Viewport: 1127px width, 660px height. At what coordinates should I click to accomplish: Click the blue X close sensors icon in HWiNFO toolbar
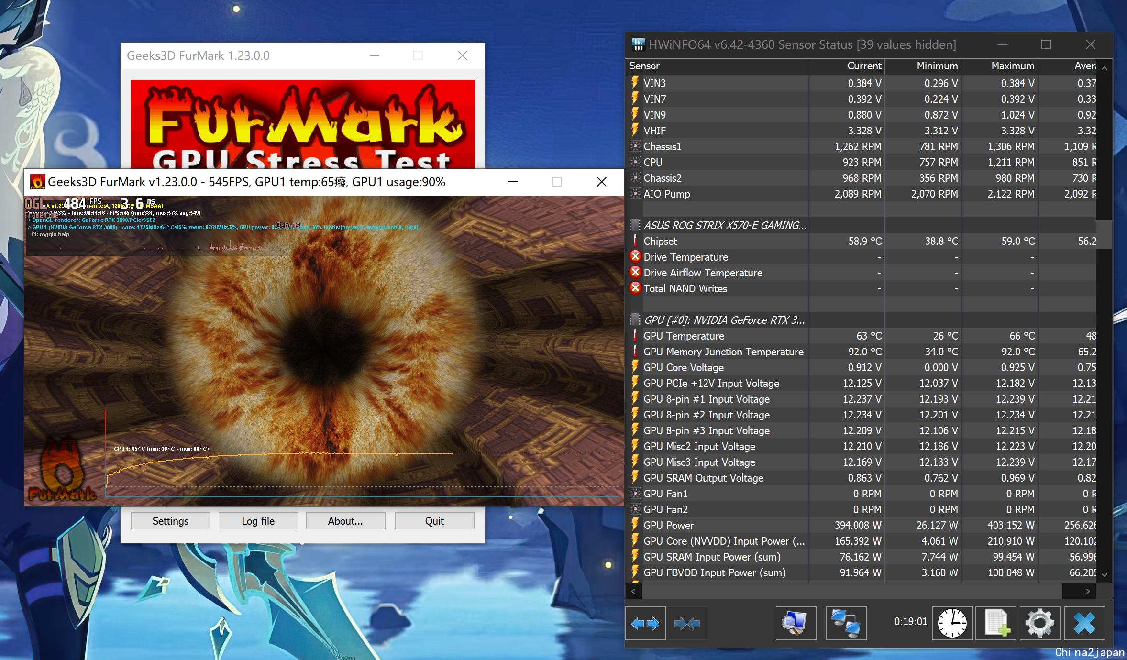pyautogui.click(x=1084, y=623)
